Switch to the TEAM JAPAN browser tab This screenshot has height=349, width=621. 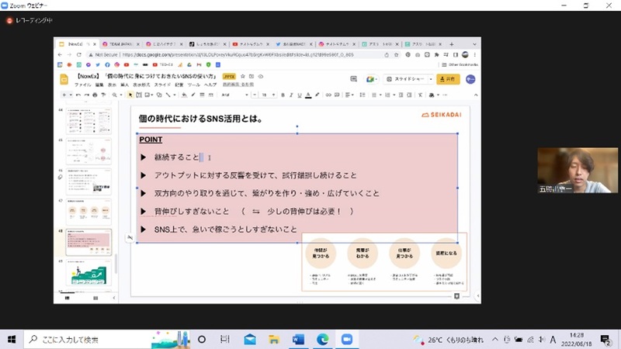121,44
